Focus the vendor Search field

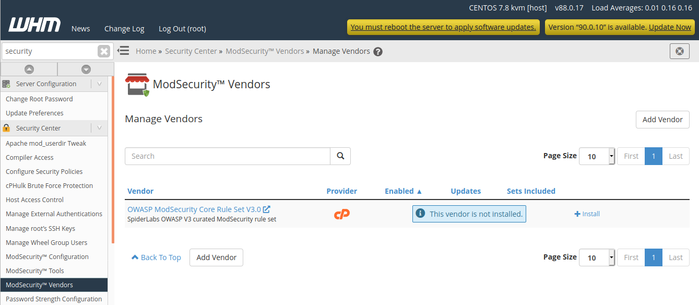(228, 156)
